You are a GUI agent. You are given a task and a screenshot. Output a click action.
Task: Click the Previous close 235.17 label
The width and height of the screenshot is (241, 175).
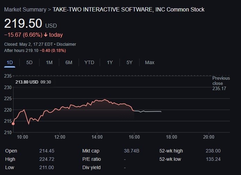(221, 84)
